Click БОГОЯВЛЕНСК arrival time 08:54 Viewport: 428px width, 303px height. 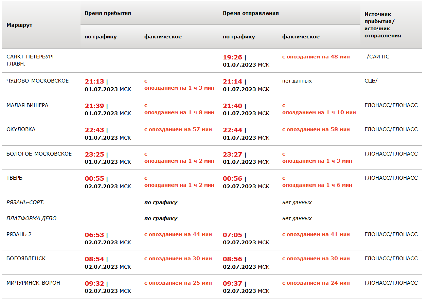coord(94,259)
